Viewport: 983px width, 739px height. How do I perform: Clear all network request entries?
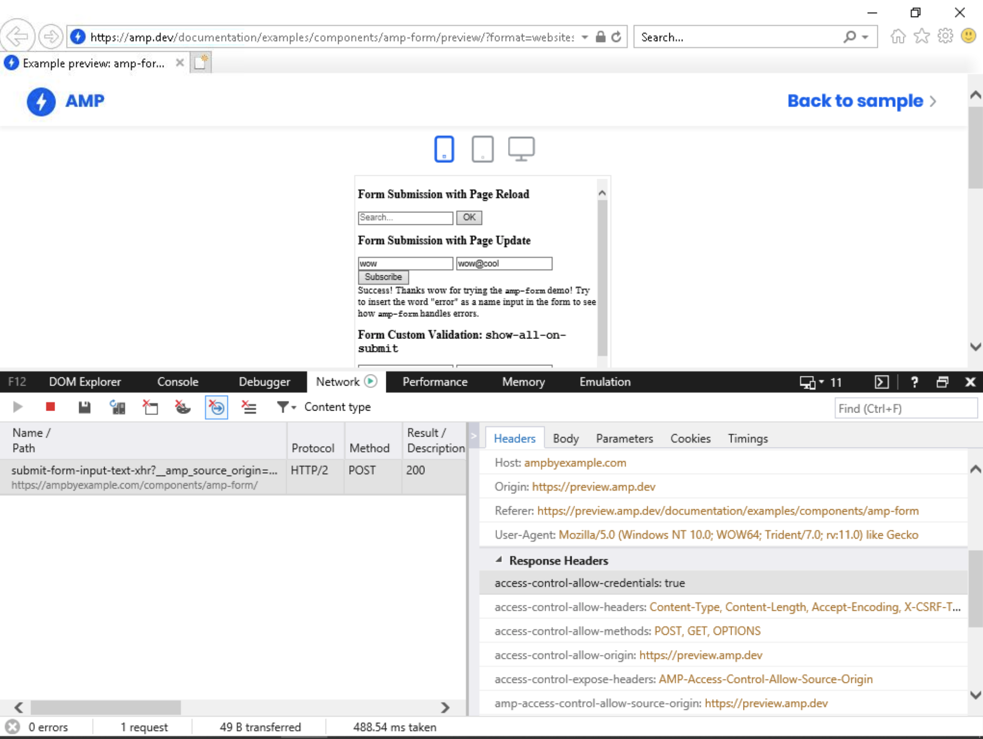tap(249, 407)
